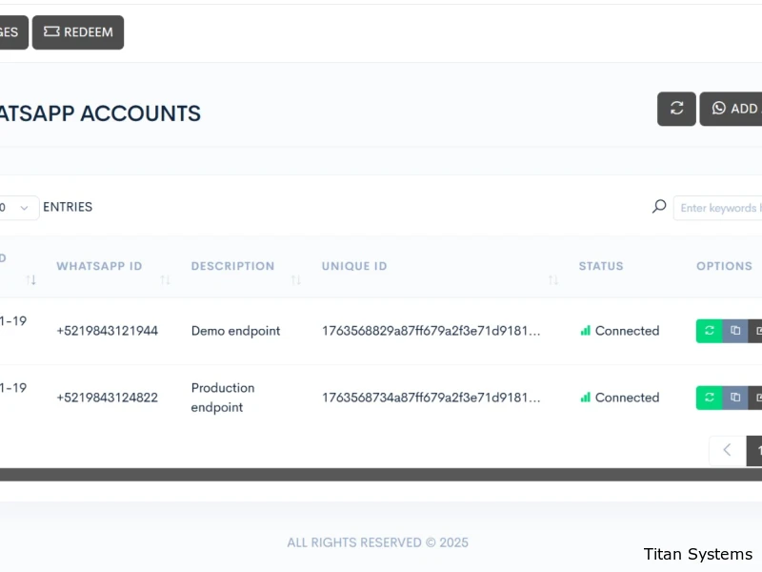The height and width of the screenshot is (572, 762).
Task: Go to previous page with chevron
Action: click(727, 450)
